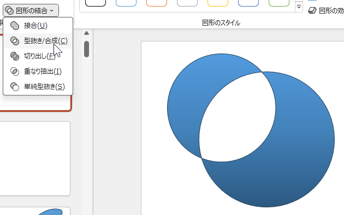
Task: Apply the dark blue outline shape style
Action: point(248,3)
